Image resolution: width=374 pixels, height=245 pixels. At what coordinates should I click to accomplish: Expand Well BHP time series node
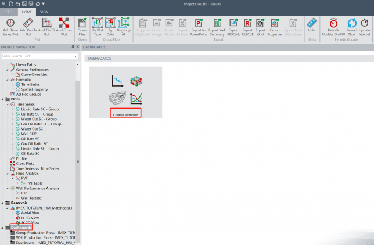tap(13, 133)
